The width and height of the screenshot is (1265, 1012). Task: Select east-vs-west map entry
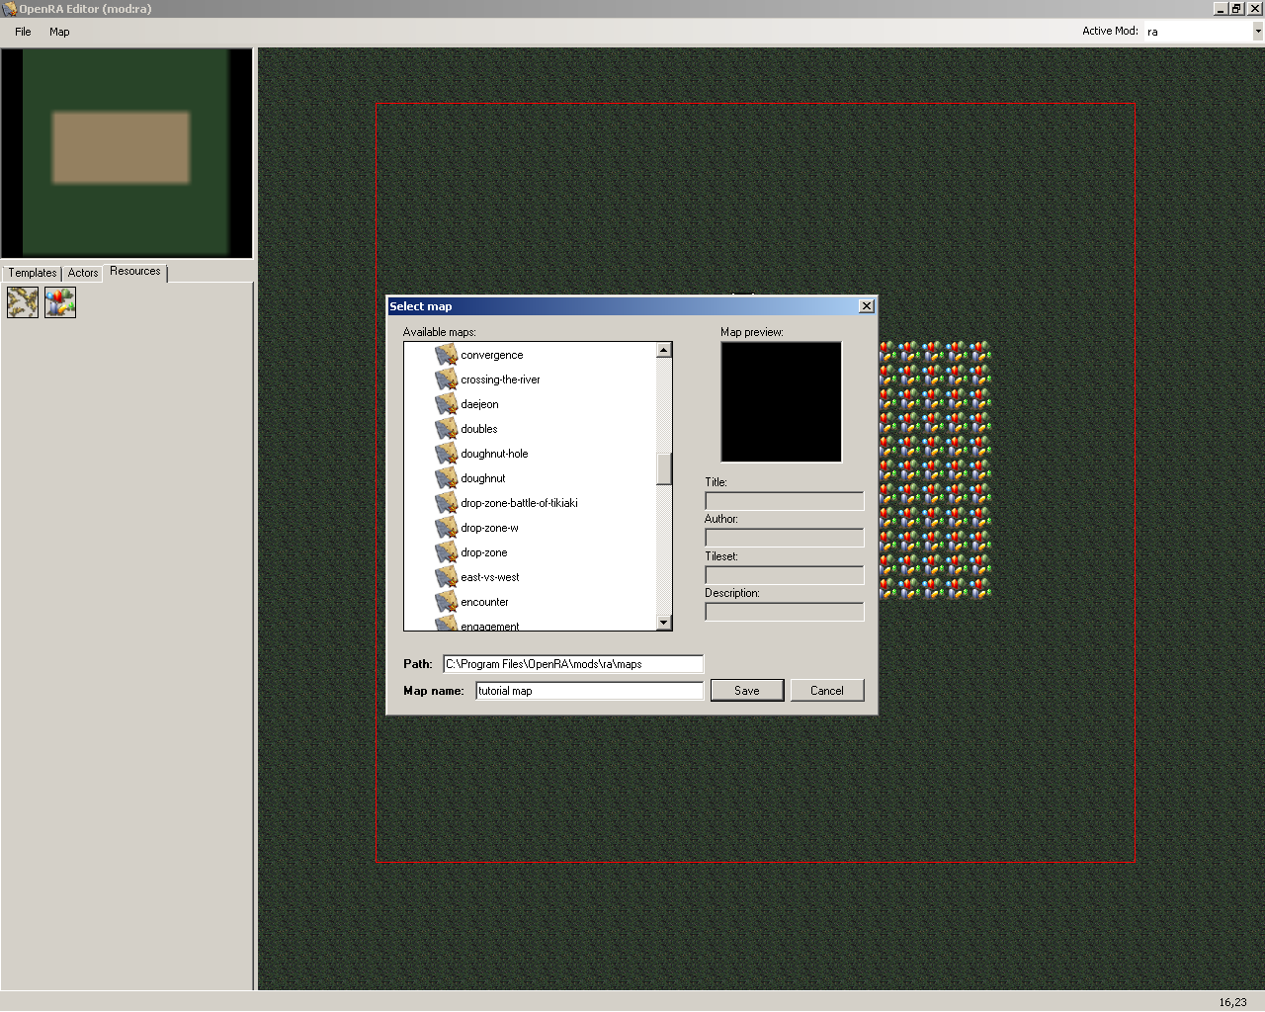490,577
